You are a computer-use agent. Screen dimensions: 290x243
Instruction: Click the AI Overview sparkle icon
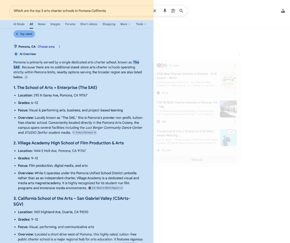16,54
